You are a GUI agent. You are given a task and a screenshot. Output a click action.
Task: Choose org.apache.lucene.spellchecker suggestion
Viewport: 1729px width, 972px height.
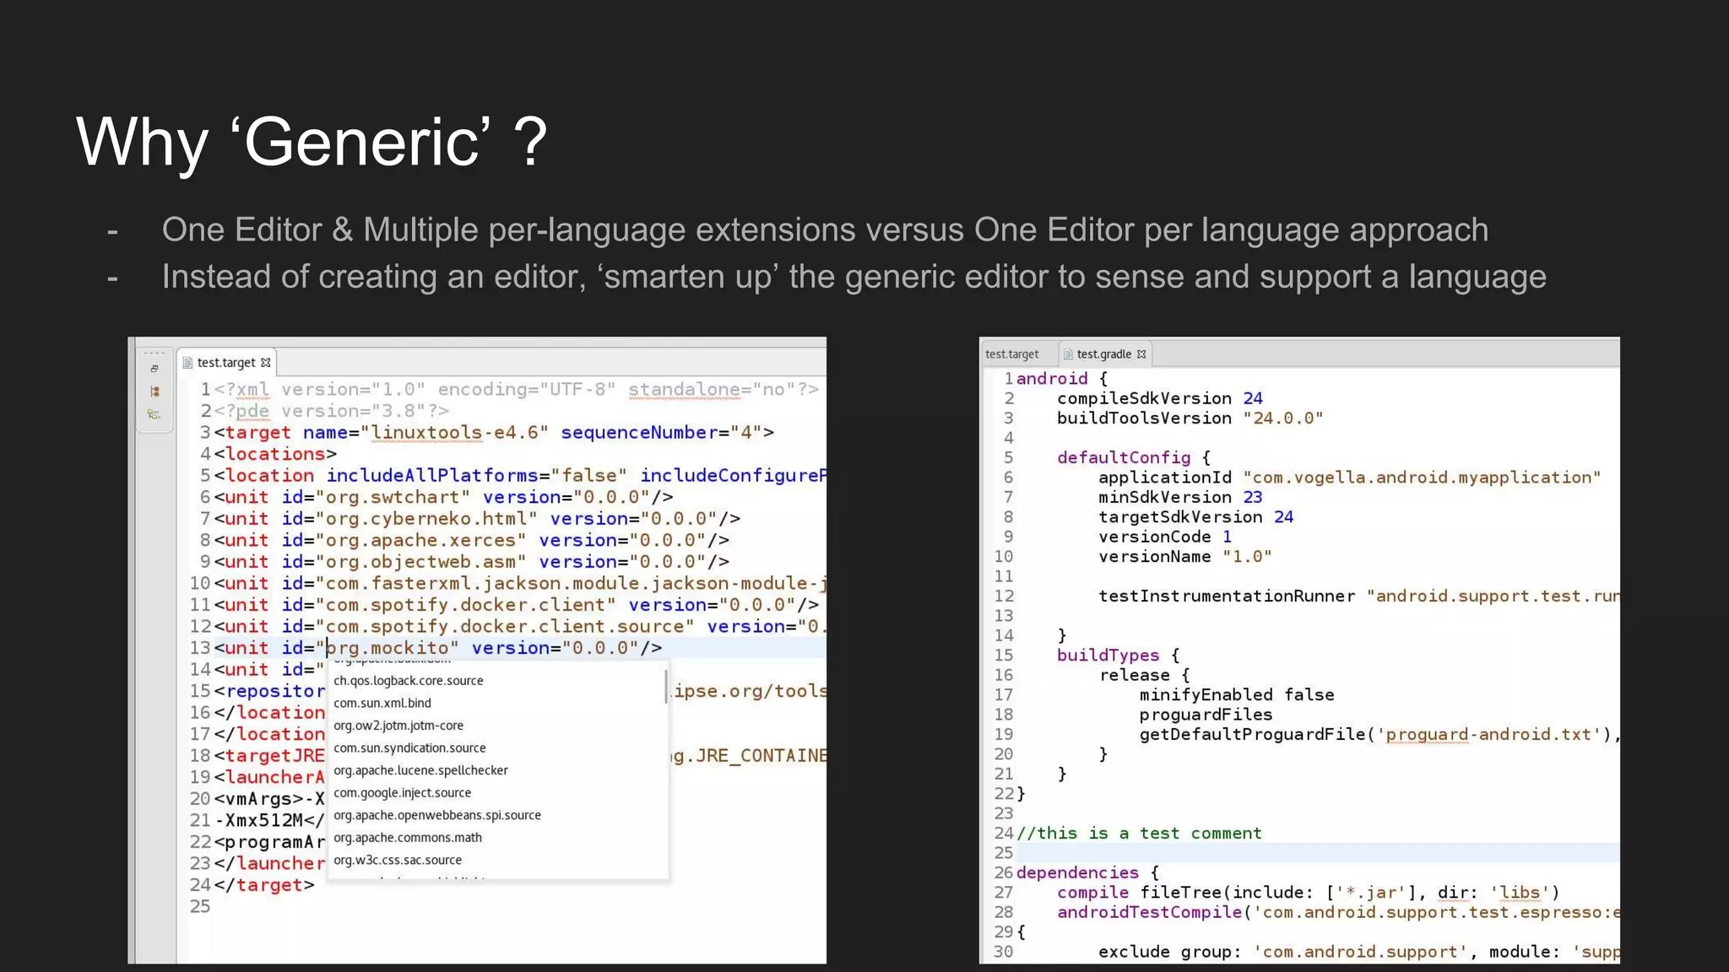point(420,770)
